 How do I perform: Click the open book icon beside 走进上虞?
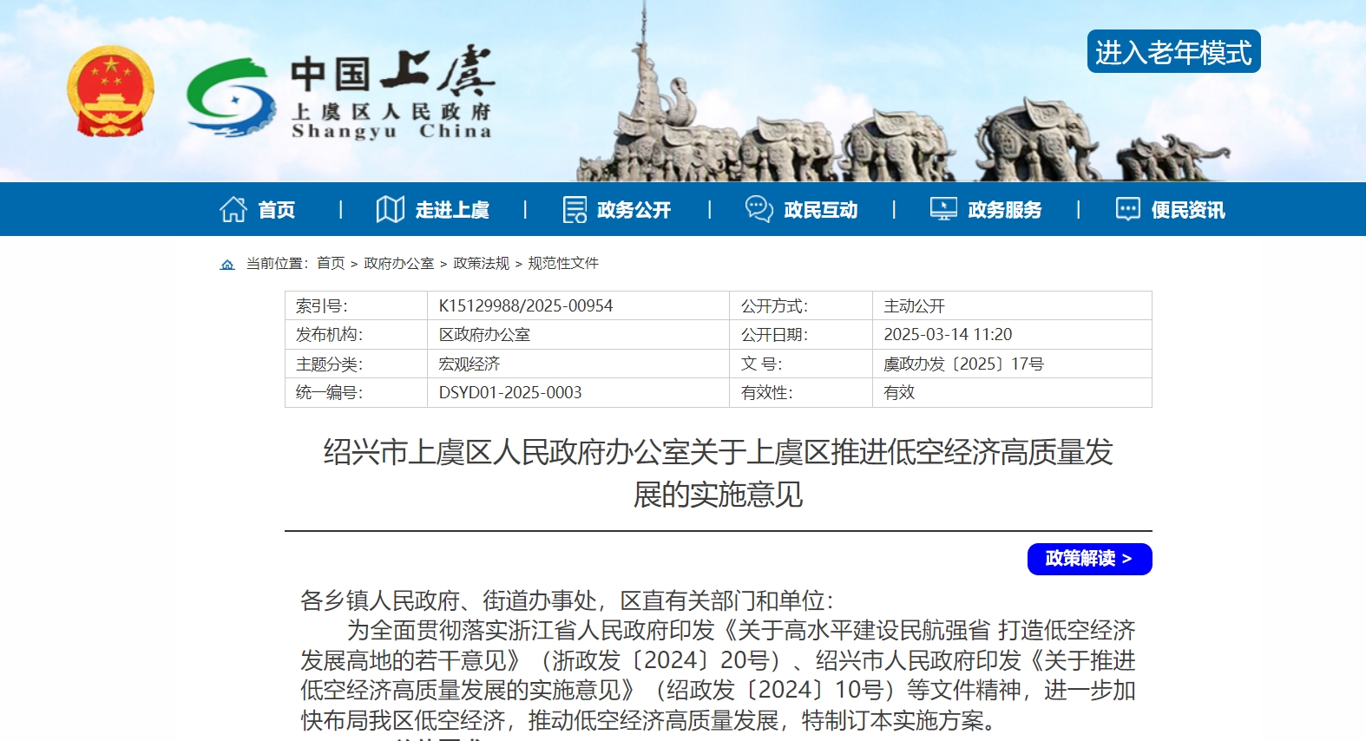point(390,209)
